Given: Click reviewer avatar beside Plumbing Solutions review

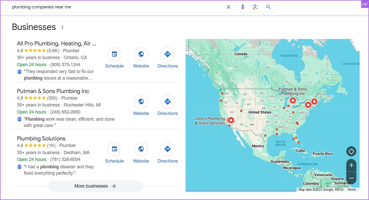Looking at the screenshot, I should [19, 167].
